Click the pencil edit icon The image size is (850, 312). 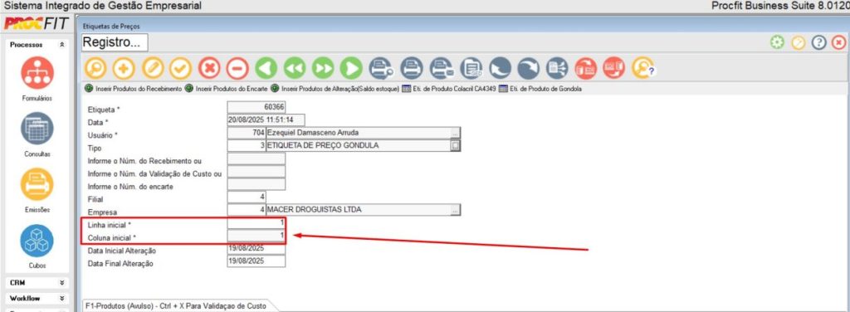pyautogui.click(x=153, y=69)
